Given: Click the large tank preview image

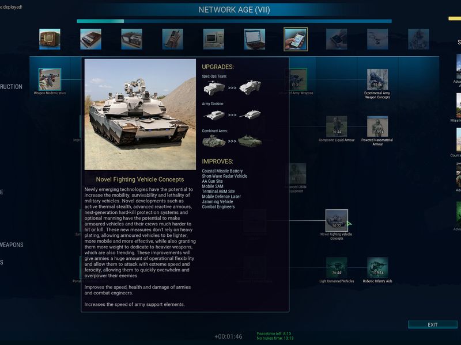Looking at the screenshot, I should [x=140, y=114].
